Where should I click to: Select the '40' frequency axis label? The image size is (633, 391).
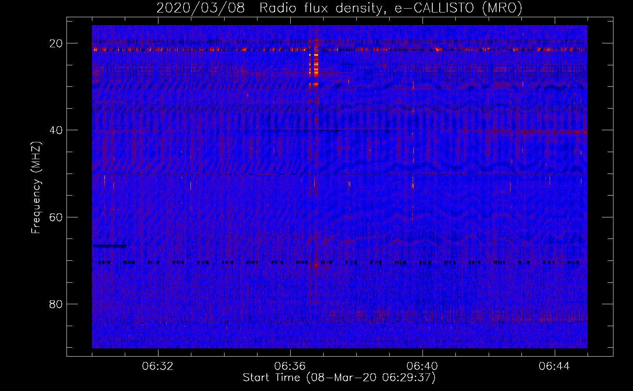56,130
